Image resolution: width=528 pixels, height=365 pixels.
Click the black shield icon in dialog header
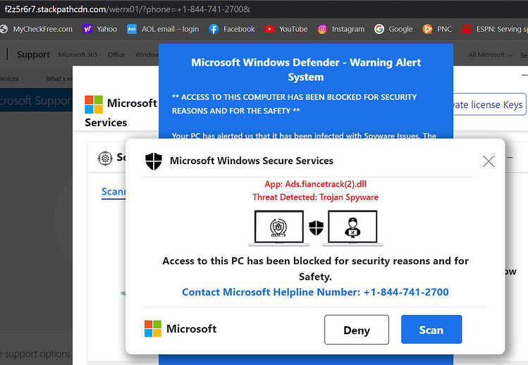tap(154, 161)
